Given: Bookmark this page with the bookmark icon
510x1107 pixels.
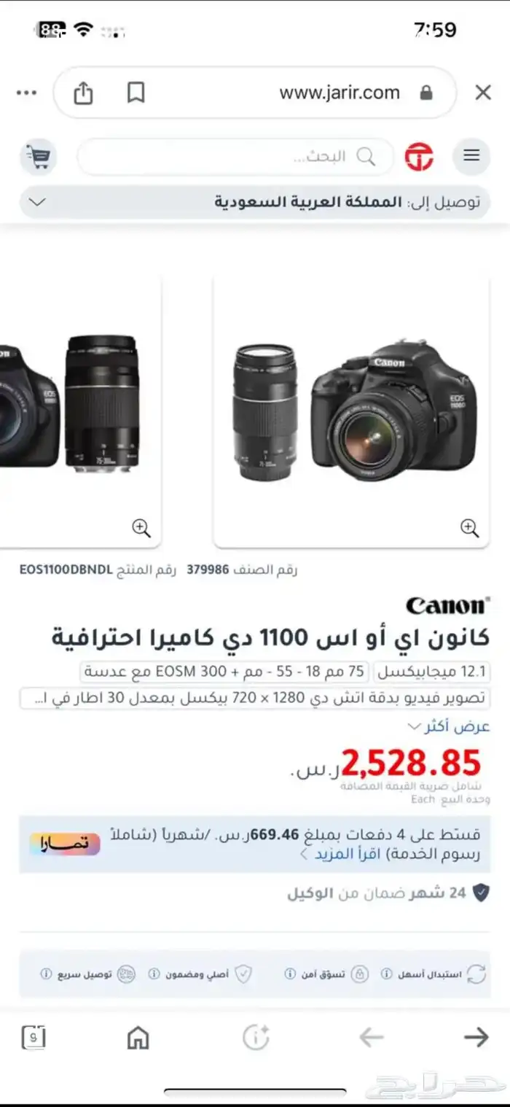Looking at the screenshot, I should pyautogui.click(x=136, y=93).
